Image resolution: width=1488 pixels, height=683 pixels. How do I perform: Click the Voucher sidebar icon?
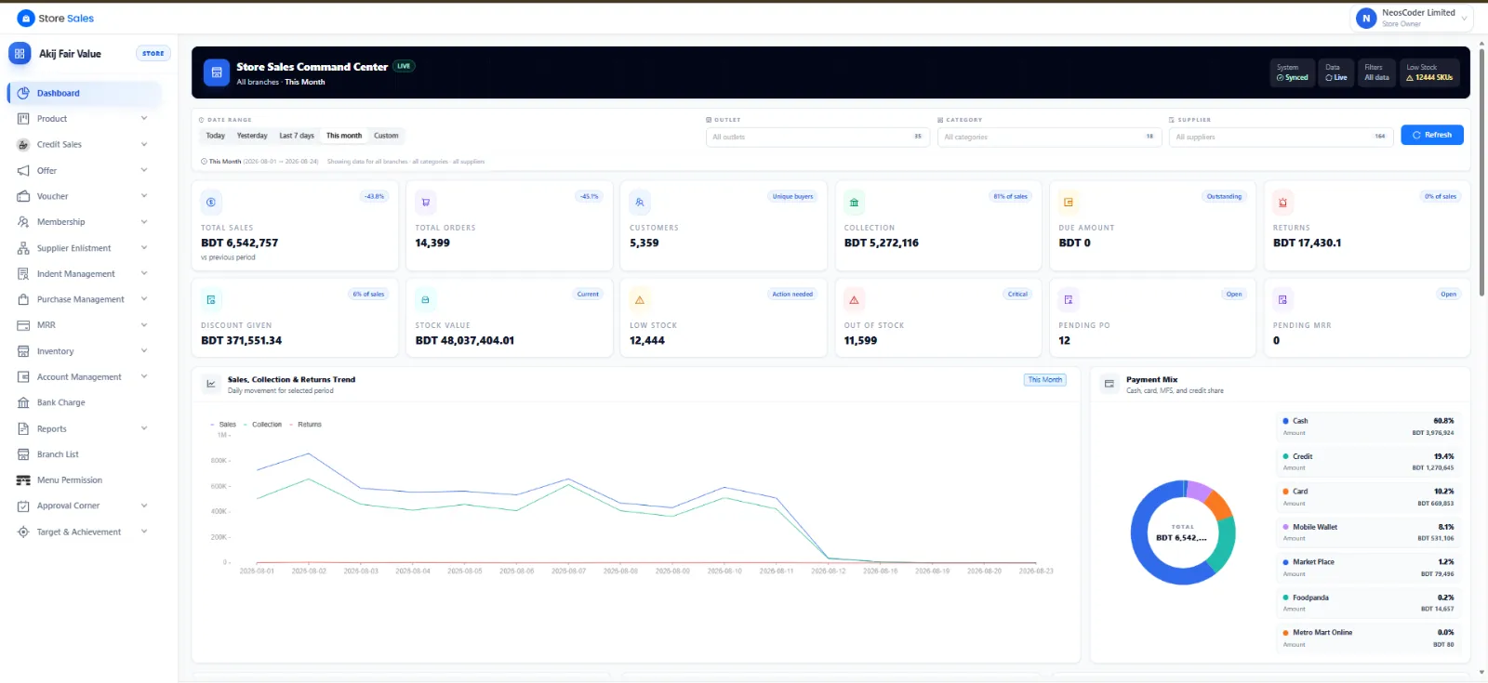point(23,196)
